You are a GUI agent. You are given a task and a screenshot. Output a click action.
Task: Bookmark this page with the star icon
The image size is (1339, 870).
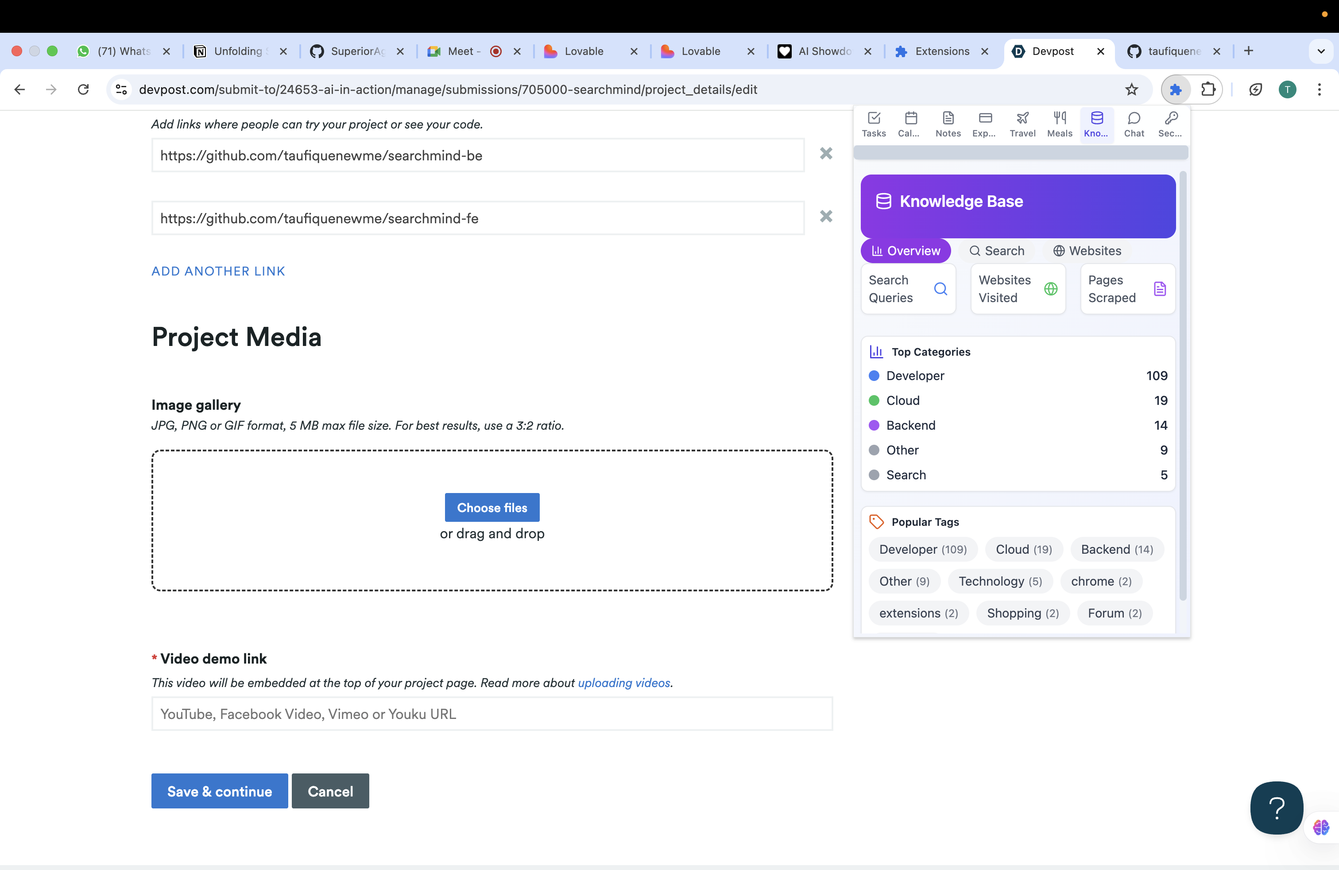coord(1131,89)
